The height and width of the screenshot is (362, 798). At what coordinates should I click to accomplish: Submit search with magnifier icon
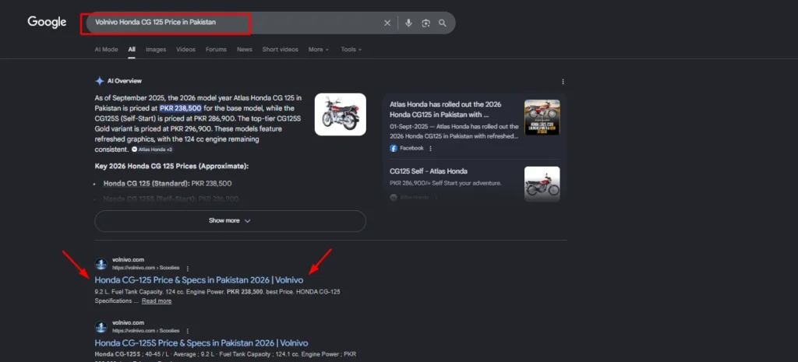point(443,23)
